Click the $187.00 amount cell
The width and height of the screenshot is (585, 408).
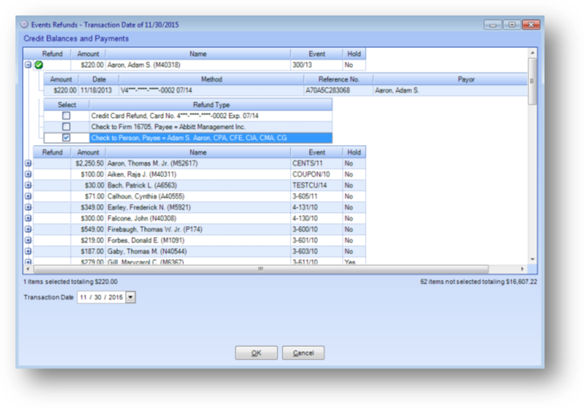tap(88, 252)
